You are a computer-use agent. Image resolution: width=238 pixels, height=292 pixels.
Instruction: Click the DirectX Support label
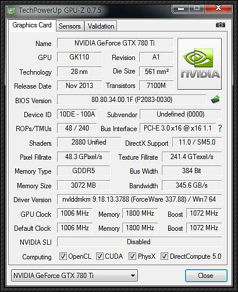pyautogui.click(x=147, y=143)
